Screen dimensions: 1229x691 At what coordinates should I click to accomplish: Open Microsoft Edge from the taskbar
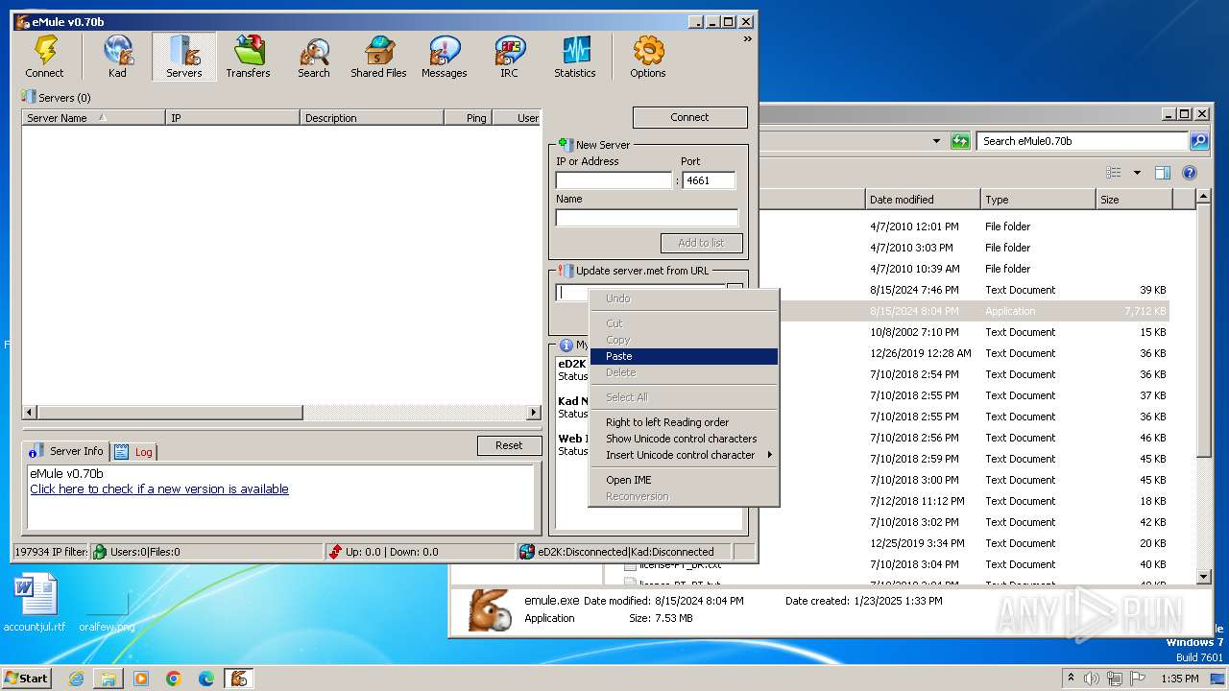coord(206,679)
